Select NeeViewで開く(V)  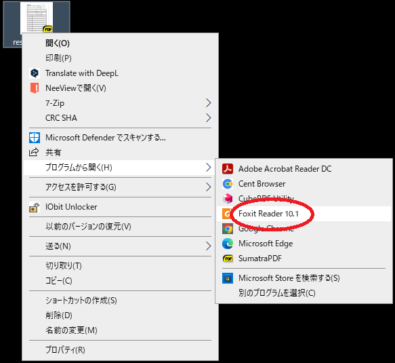[x=76, y=88]
